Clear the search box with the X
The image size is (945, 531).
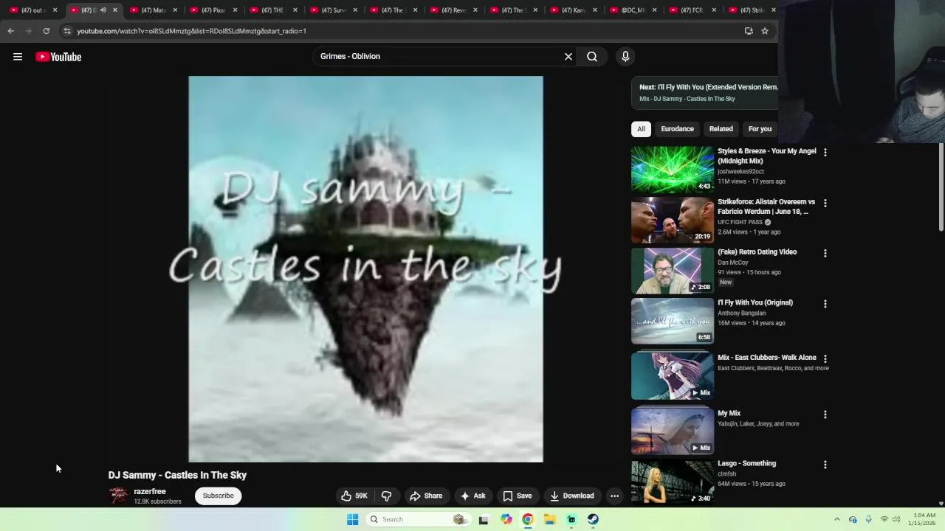click(568, 57)
